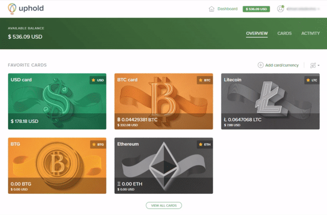This screenshot has height=215, width=327.
Task: Switch to the Activity tab
Action: pos(310,33)
